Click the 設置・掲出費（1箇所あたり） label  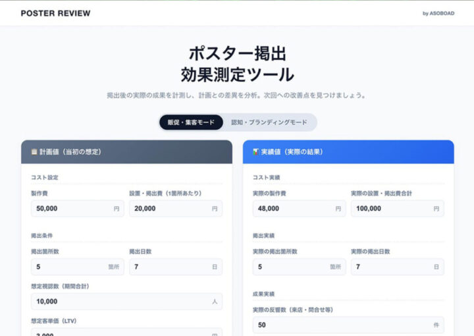165,193
